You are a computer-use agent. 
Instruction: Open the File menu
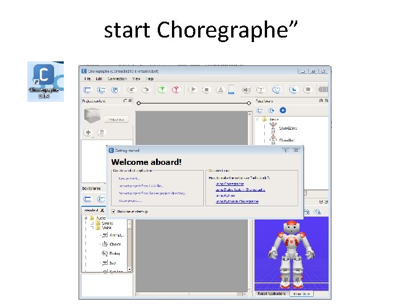[88, 78]
